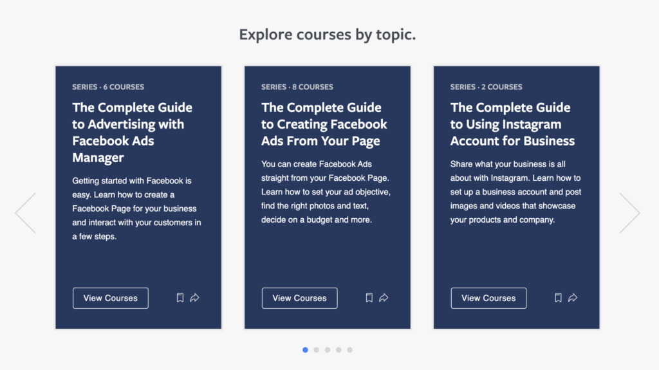The height and width of the screenshot is (370, 659).
Task: View Courses for Instagram Business guide
Action: click(x=489, y=298)
